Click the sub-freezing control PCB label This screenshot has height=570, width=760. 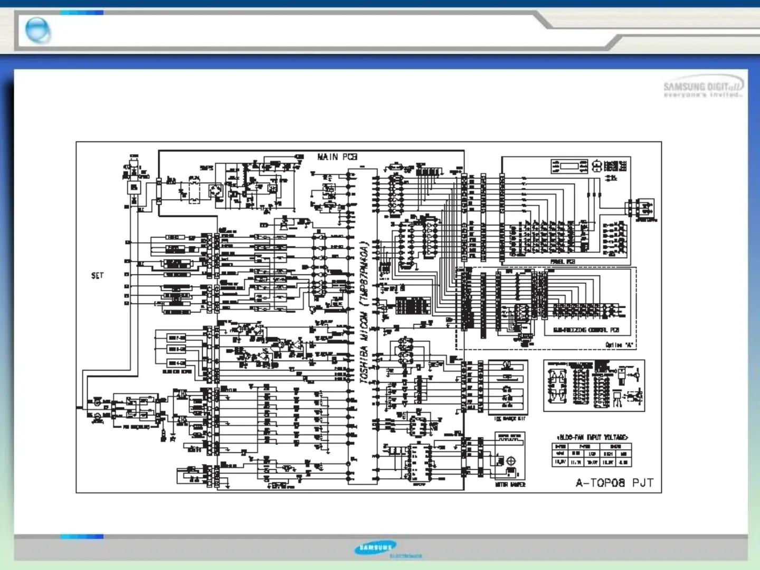coord(586,330)
